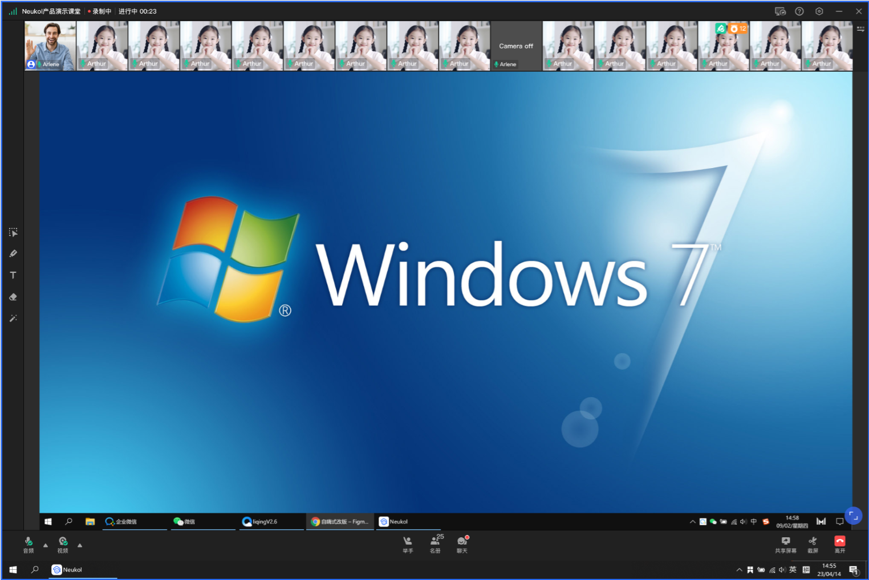This screenshot has width=869, height=580.
Task: Expand audio options arrow next to 音频
Action: (x=46, y=545)
